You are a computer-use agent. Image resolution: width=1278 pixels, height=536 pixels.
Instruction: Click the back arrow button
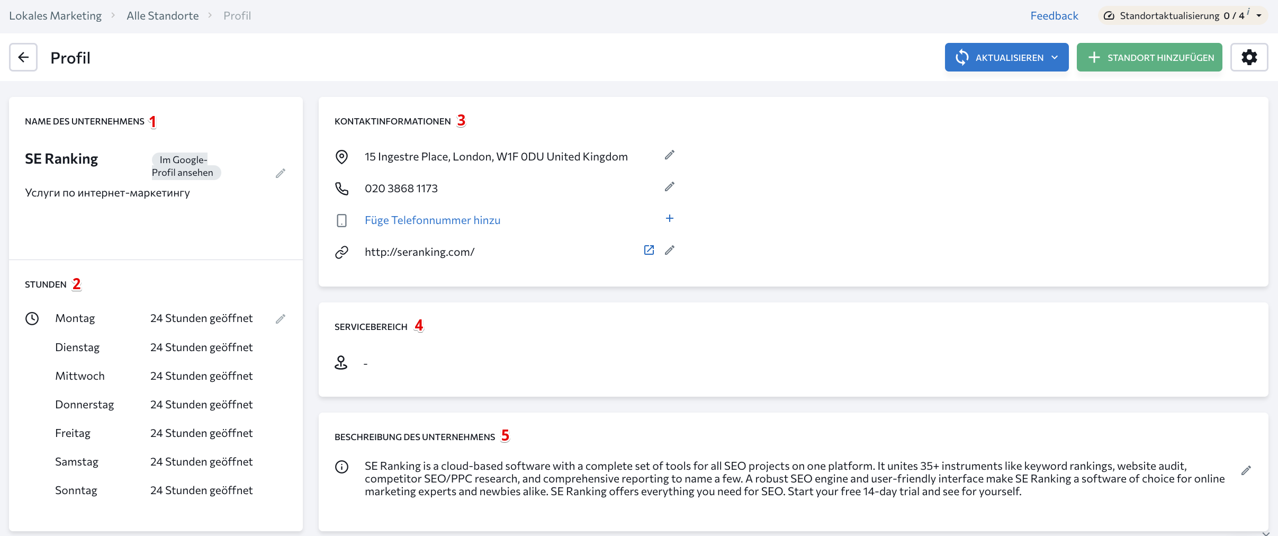coord(23,57)
